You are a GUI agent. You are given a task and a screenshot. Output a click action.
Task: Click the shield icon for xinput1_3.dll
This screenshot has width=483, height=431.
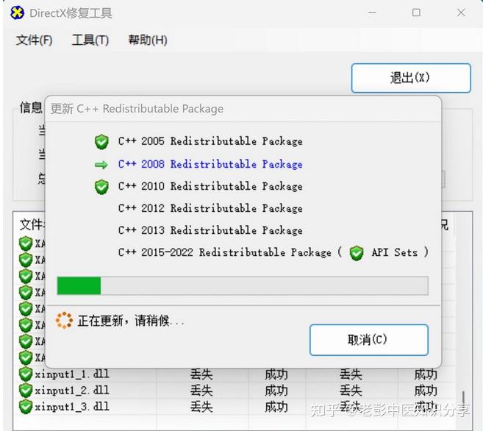pos(26,407)
